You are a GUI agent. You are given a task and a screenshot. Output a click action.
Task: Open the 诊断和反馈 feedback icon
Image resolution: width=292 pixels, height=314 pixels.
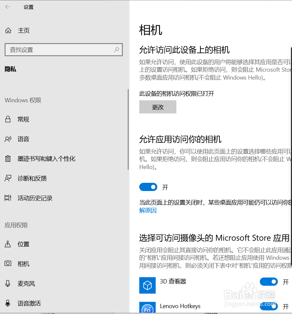point(8,178)
